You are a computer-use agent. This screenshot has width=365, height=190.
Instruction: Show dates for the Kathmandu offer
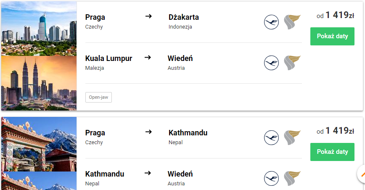332,152
